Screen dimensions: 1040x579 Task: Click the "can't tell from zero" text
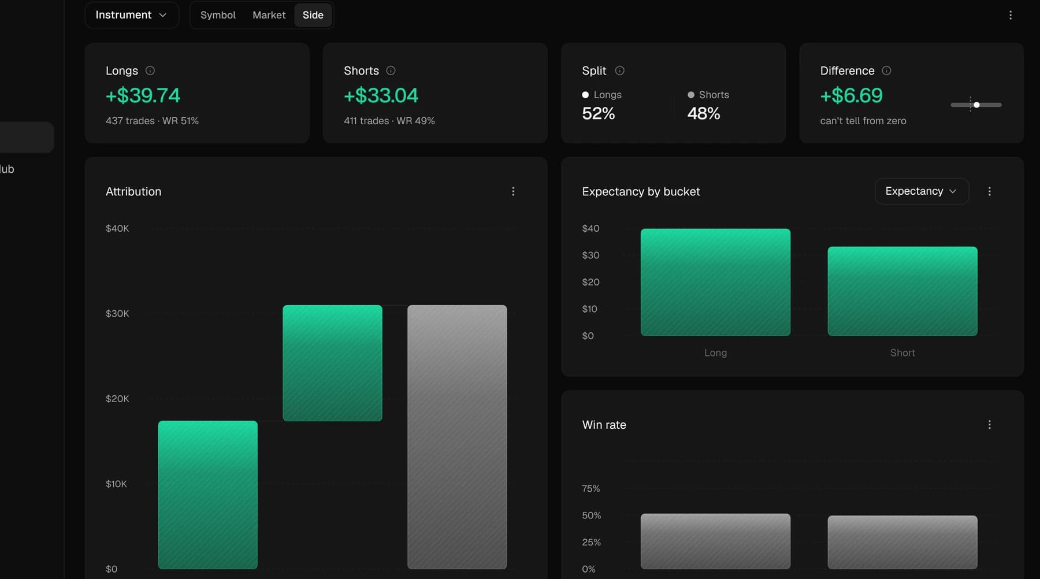click(863, 121)
